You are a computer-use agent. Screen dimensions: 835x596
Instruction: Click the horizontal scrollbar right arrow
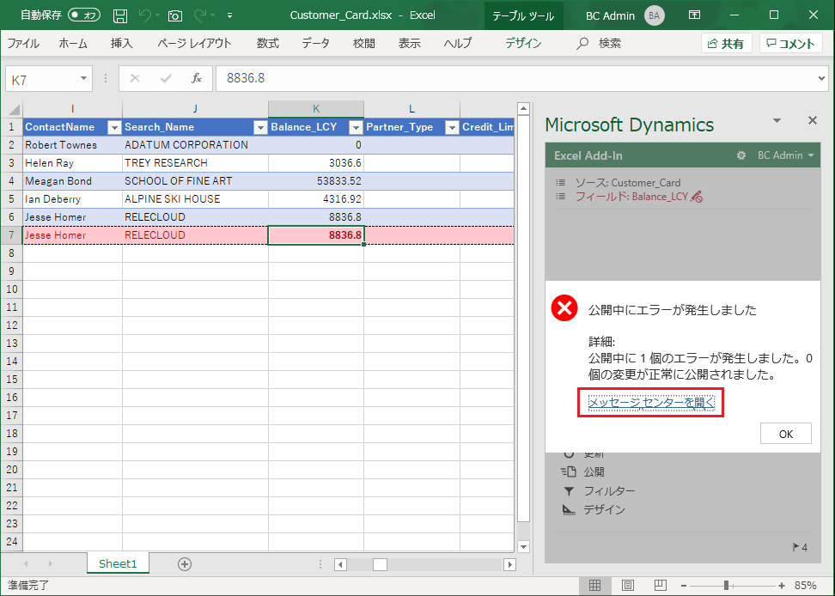[x=509, y=564]
